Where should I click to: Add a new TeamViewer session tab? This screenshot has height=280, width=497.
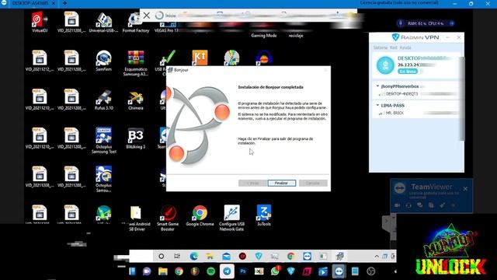click(64, 3)
